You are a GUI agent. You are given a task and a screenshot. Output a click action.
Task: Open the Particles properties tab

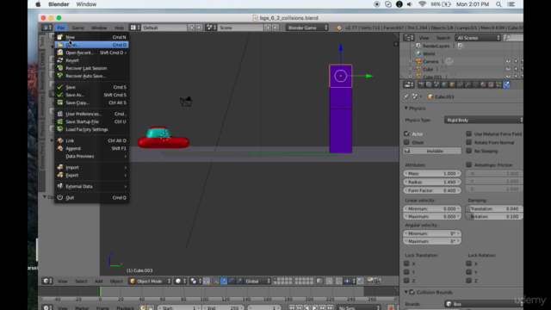[498, 84]
